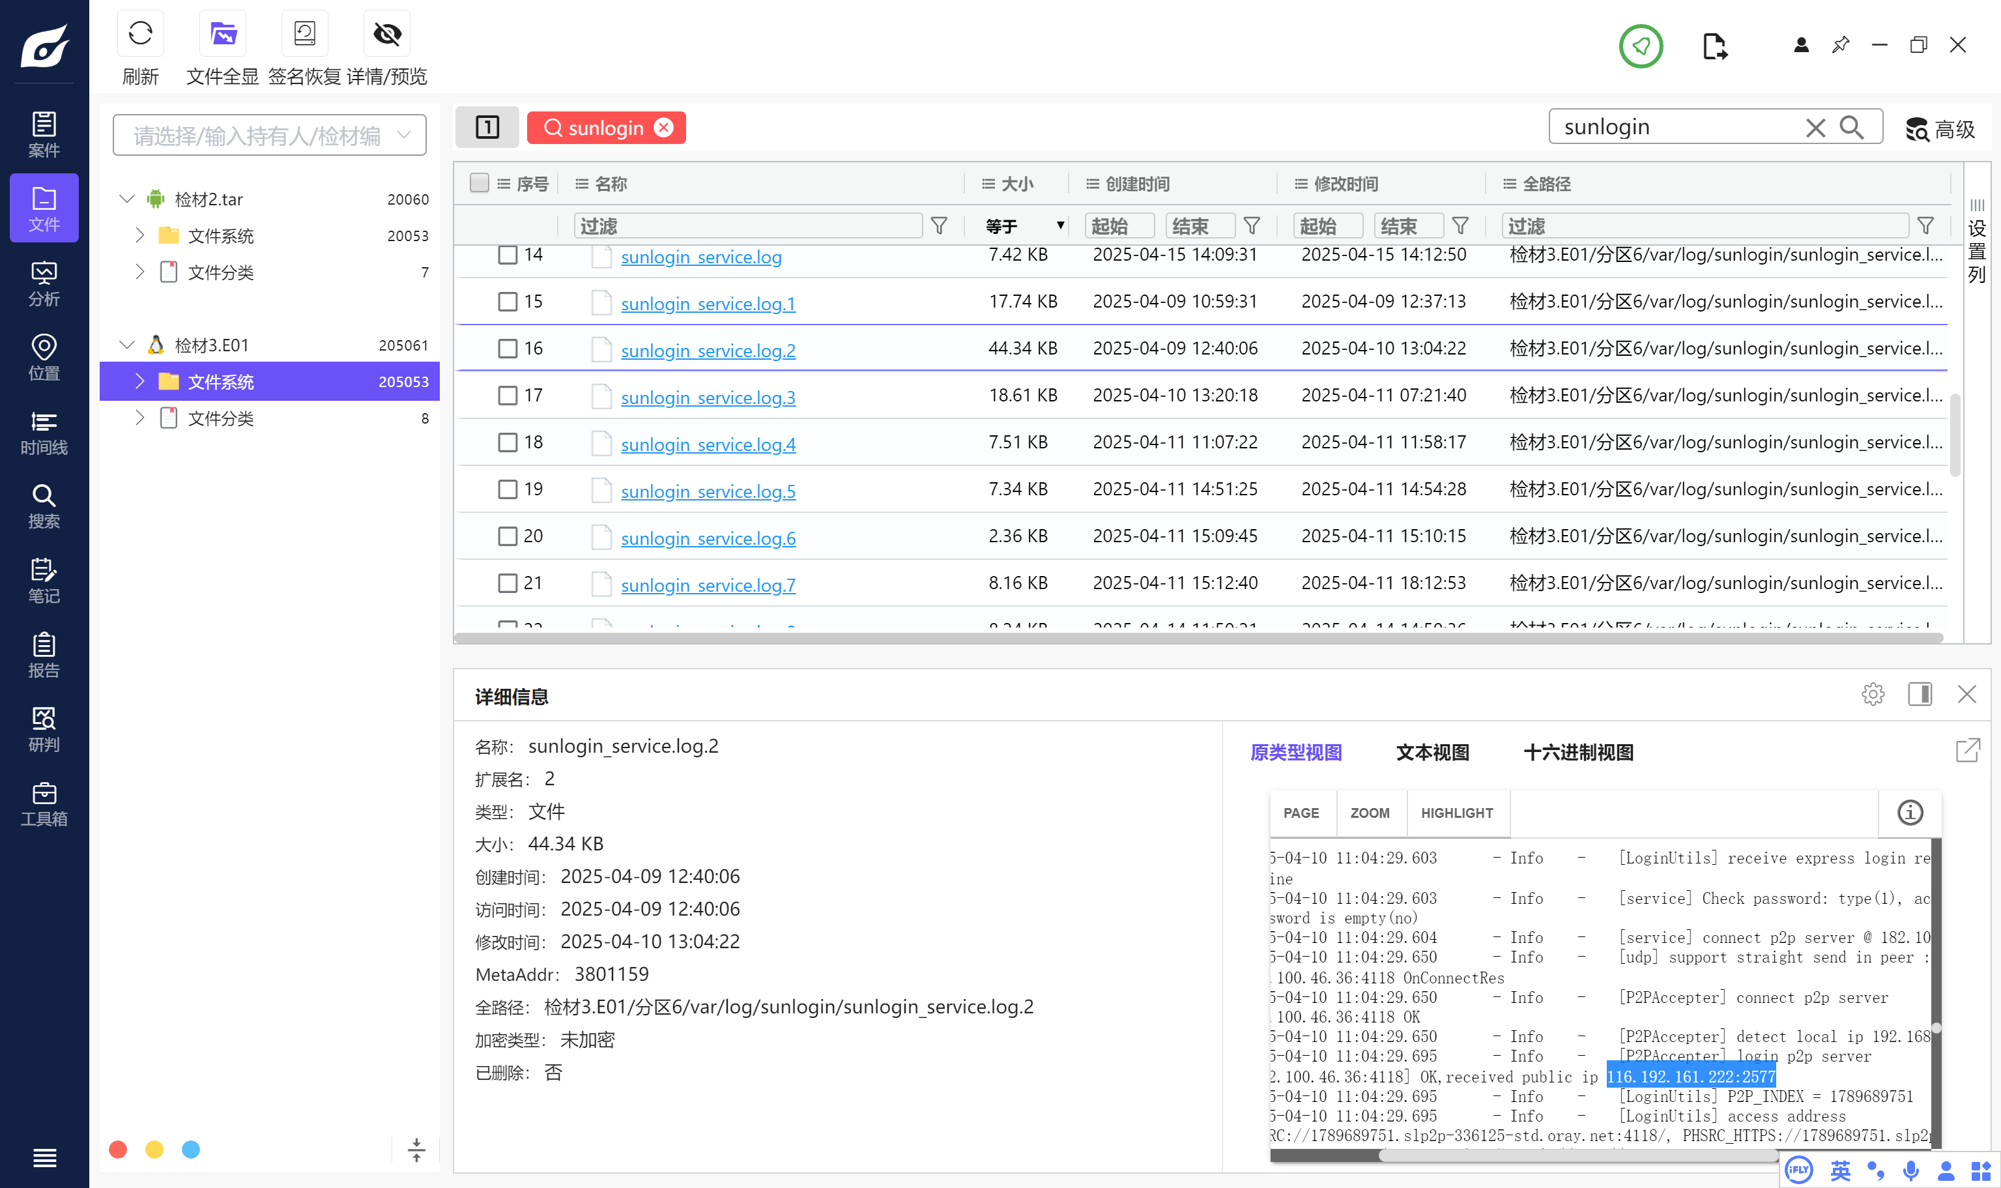Check the checkbox for row 18
Viewport: 2001px width, 1188px height.
tap(508, 442)
